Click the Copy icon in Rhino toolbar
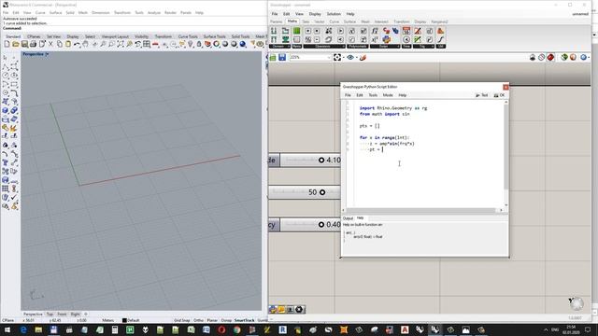This screenshot has height=336, width=598. coord(60,44)
